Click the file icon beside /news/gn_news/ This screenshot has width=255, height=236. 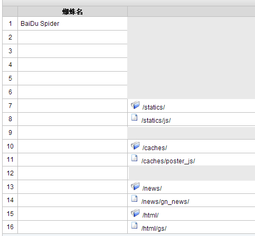point(135,199)
